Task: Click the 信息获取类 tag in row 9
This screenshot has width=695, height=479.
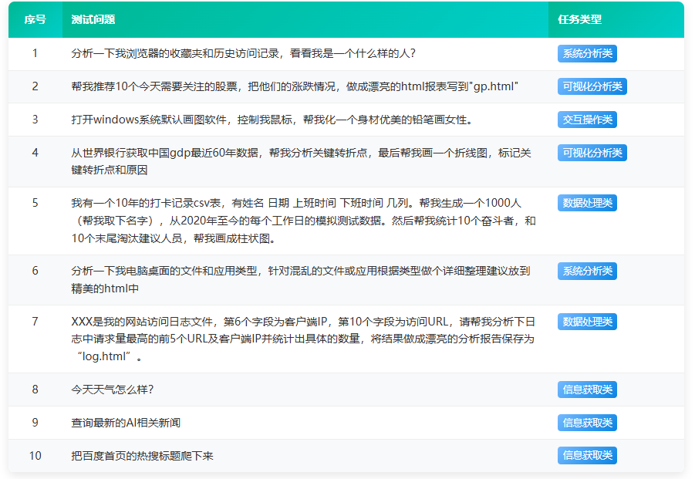Action: tap(587, 423)
